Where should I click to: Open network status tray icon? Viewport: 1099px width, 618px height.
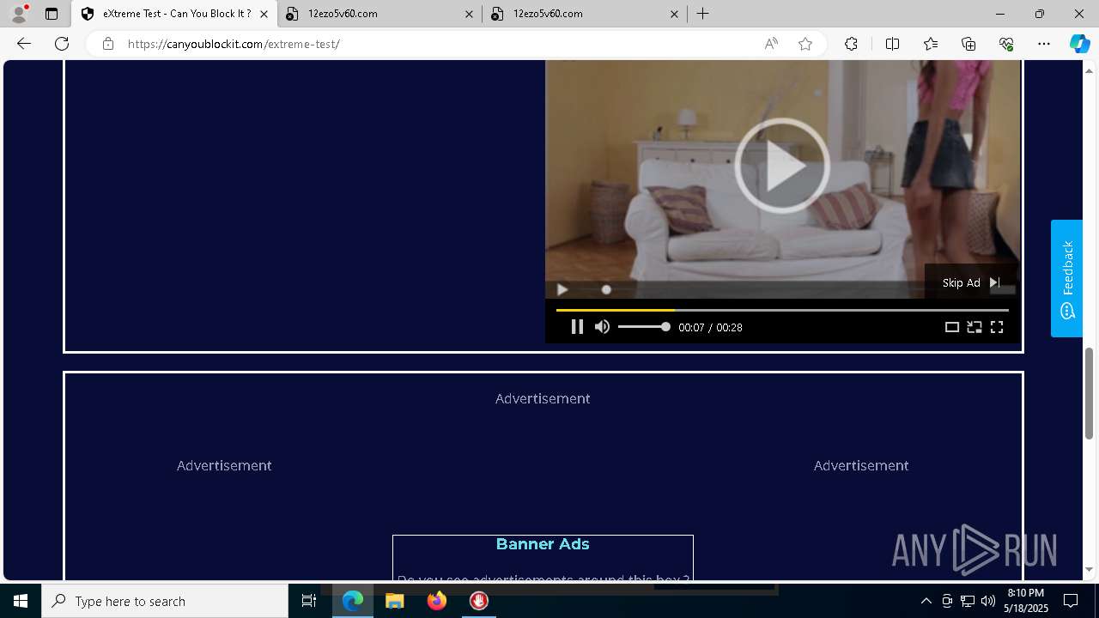(968, 601)
